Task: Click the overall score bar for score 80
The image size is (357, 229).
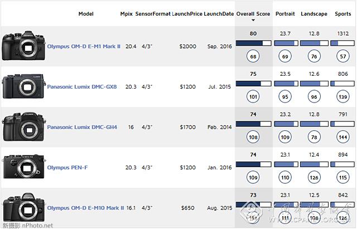Action: (253, 43)
